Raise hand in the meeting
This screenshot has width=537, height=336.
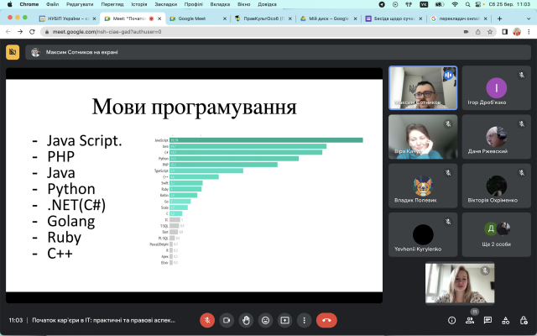pos(246,320)
